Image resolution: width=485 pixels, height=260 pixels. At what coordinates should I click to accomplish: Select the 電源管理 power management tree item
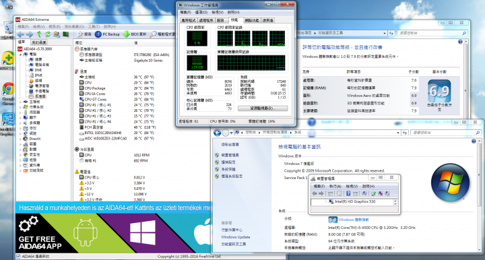click(39, 86)
